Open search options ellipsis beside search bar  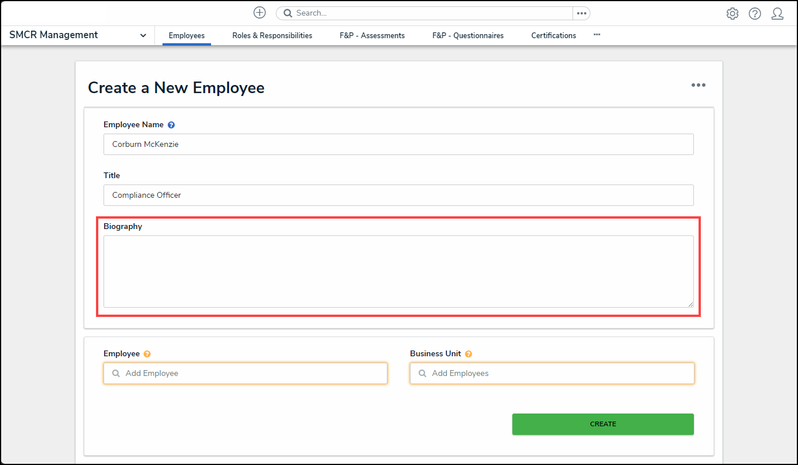(581, 13)
